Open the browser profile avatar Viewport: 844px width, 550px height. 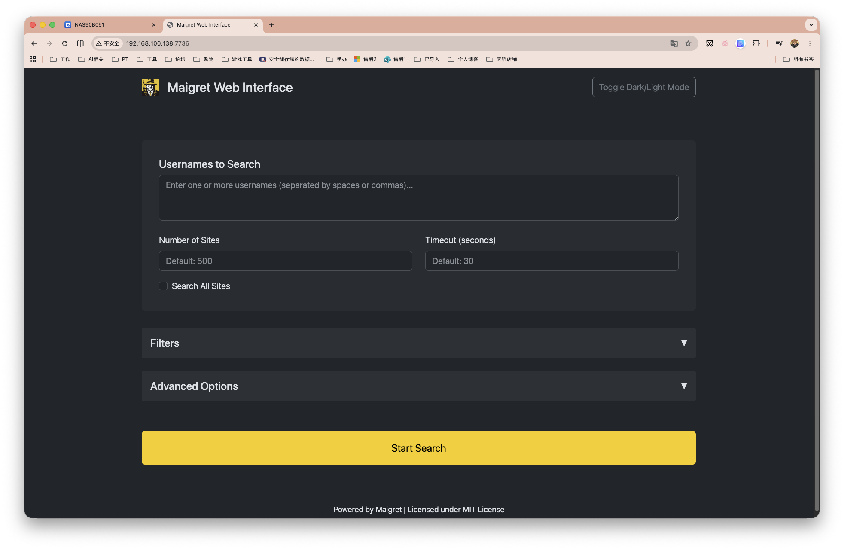tap(795, 43)
